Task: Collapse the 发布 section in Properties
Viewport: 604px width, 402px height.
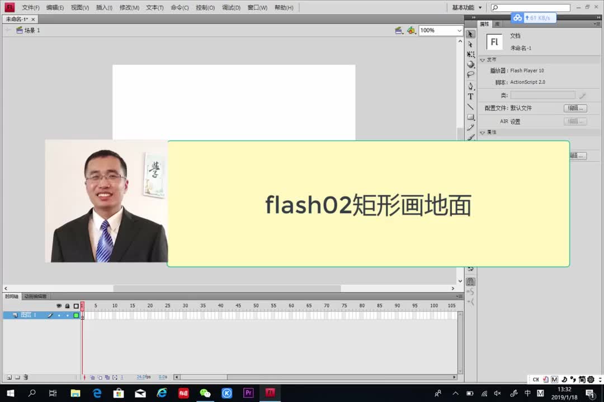Action: (x=482, y=60)
